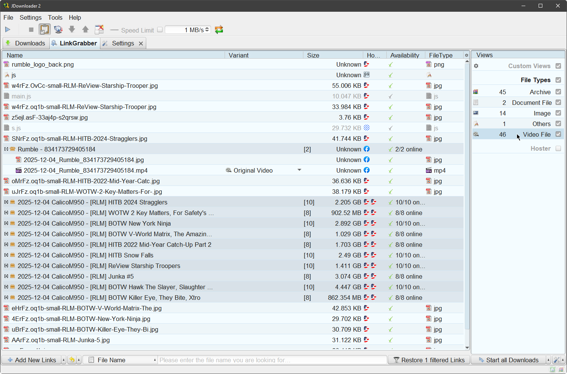Open the Add New Links dropdown arrow

[x=64, y=360]
